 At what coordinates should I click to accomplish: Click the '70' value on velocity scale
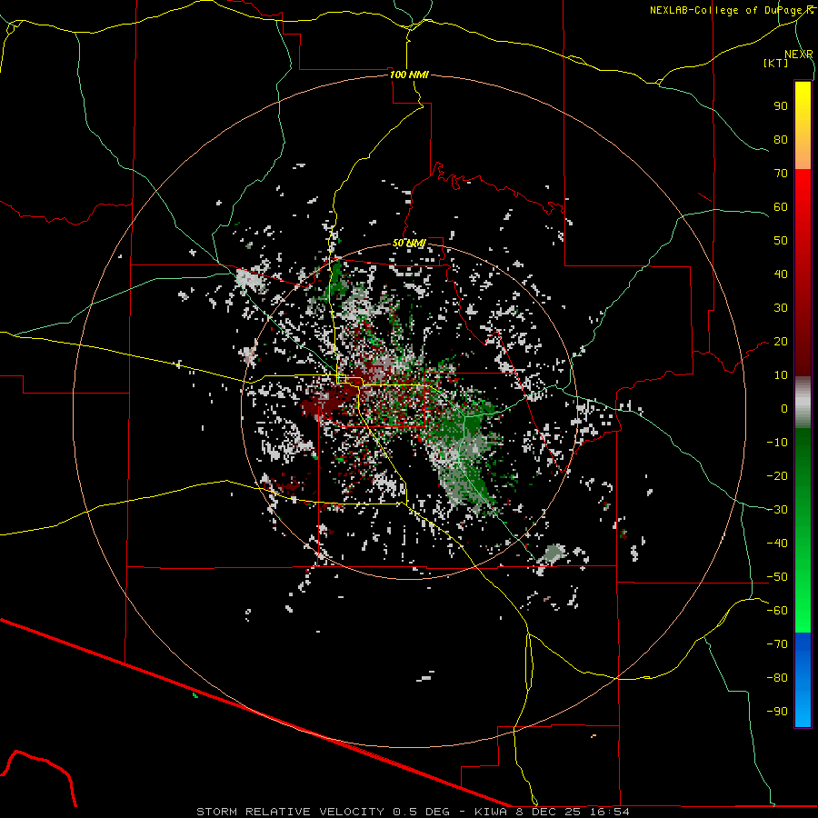click(781, 174)
